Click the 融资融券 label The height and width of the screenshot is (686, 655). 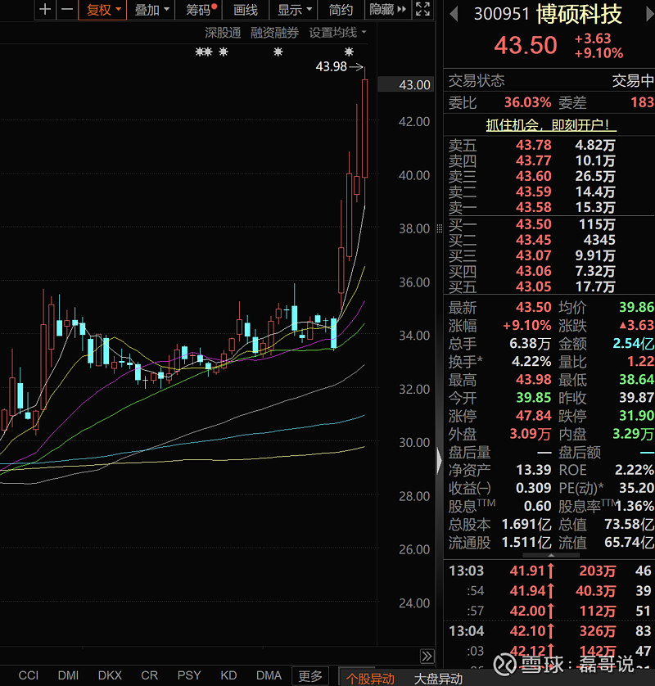tap(274, 33)
